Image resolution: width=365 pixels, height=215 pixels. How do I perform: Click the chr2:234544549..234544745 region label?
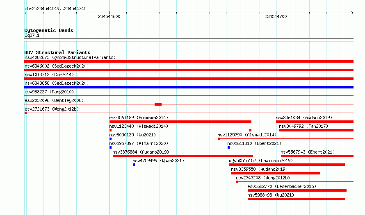tap(55, 9)
